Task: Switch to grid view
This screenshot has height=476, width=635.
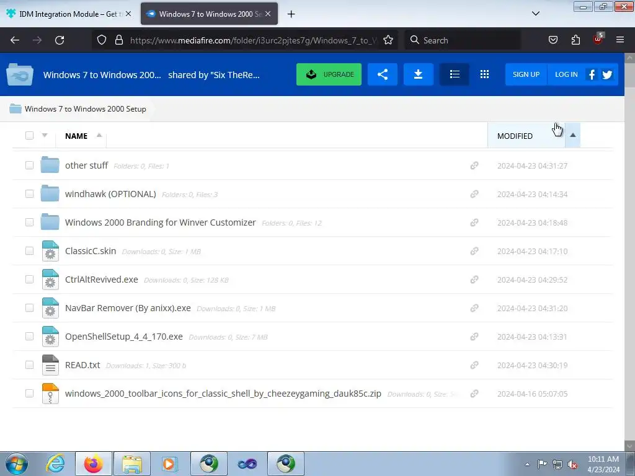Action: pos(484,74)
